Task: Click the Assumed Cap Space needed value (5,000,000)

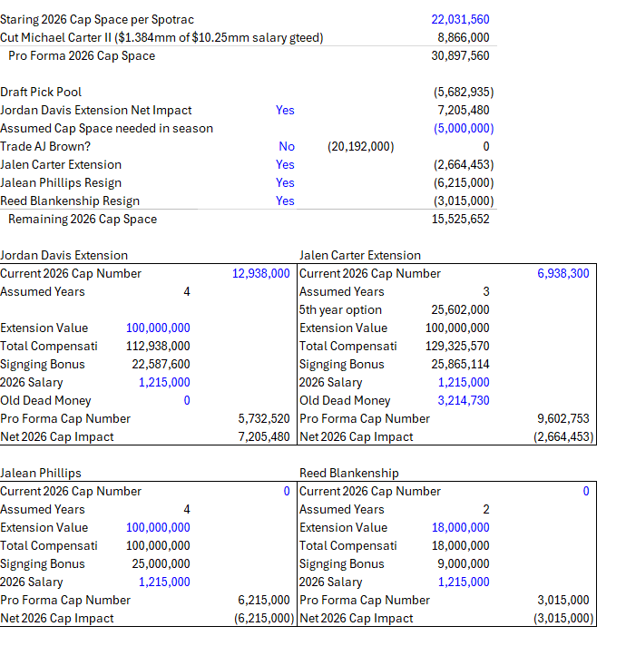Action: pyautogui.click(x=464, y=128)
